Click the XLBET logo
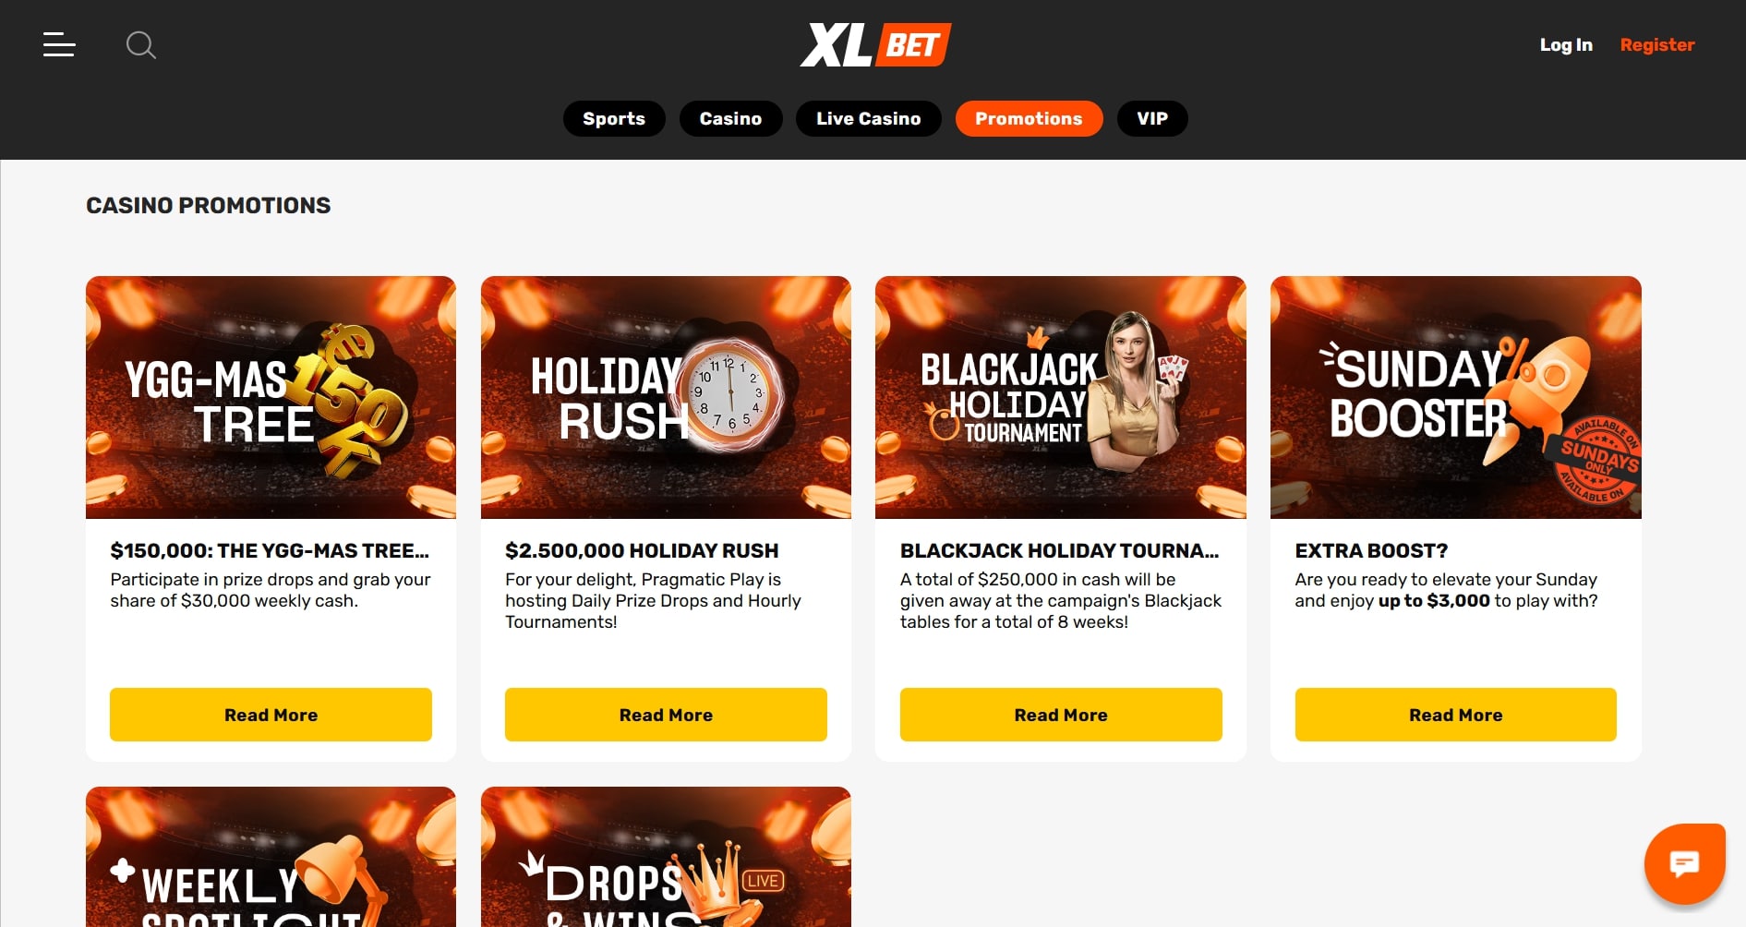This screenshot has width=1746, height=927. [x=875, y=44]
